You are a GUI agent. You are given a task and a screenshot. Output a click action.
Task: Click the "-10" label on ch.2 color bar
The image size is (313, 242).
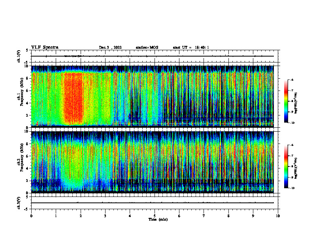pos(292,188)
